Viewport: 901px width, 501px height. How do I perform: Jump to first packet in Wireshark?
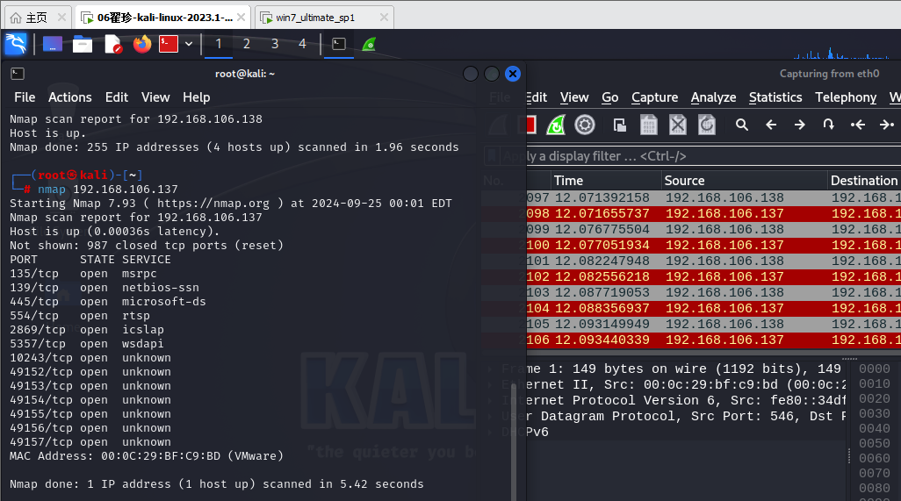pos(858,125)
